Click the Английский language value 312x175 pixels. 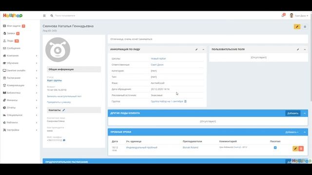[x=157, y=83]
